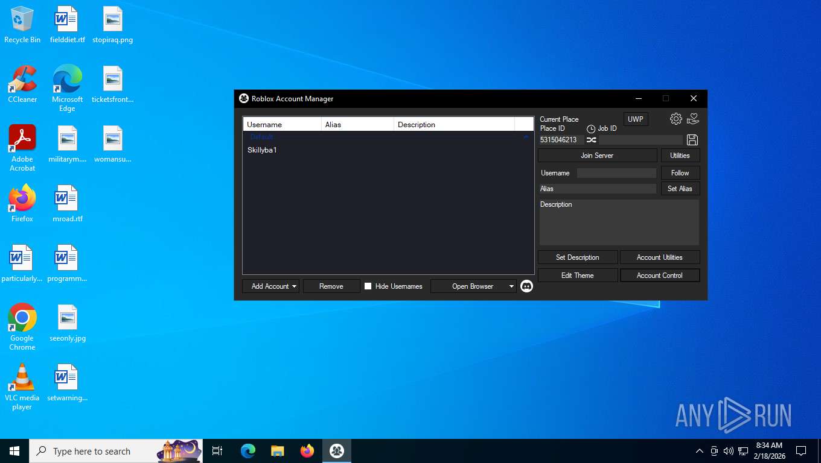Click the taskbar search box
Image resolution: width=821 pixels, height=463 pixels.
click(116, 451)
